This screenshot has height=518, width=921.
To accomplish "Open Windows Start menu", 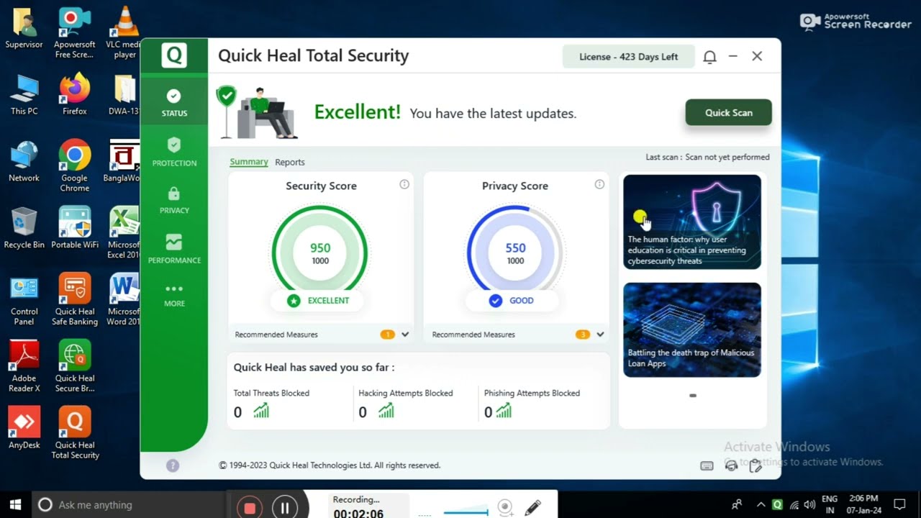I will [x=15, y=505].
